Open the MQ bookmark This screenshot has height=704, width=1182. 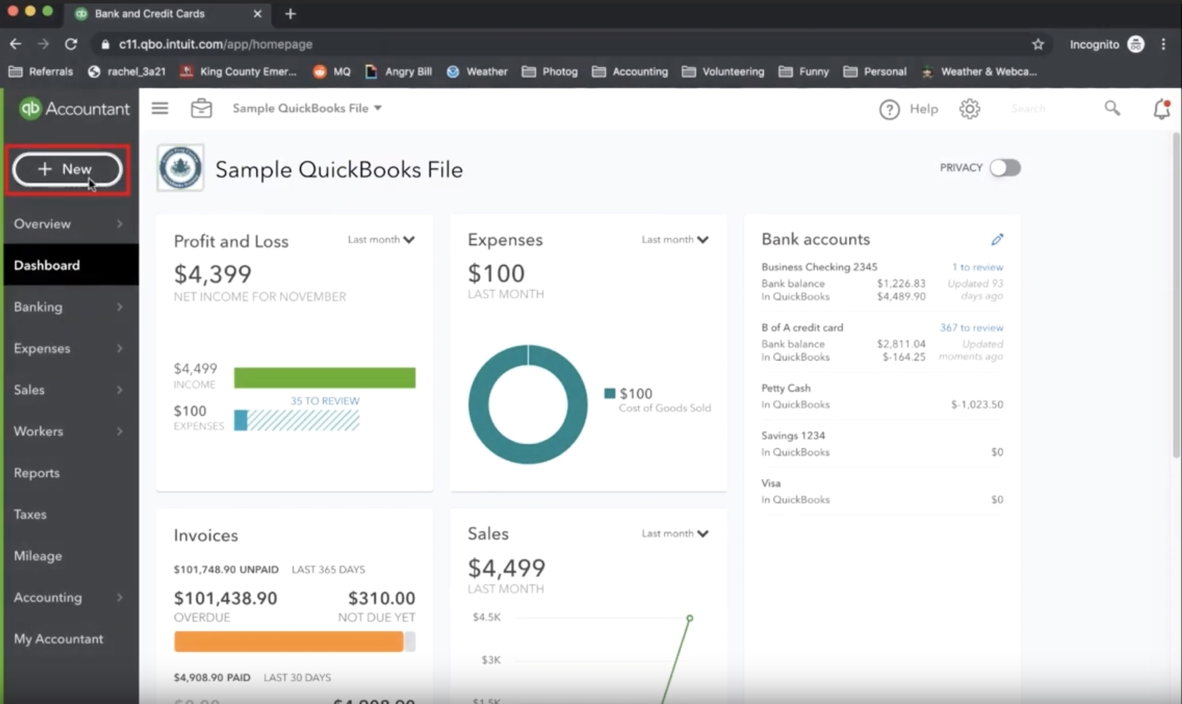[332, 72]
